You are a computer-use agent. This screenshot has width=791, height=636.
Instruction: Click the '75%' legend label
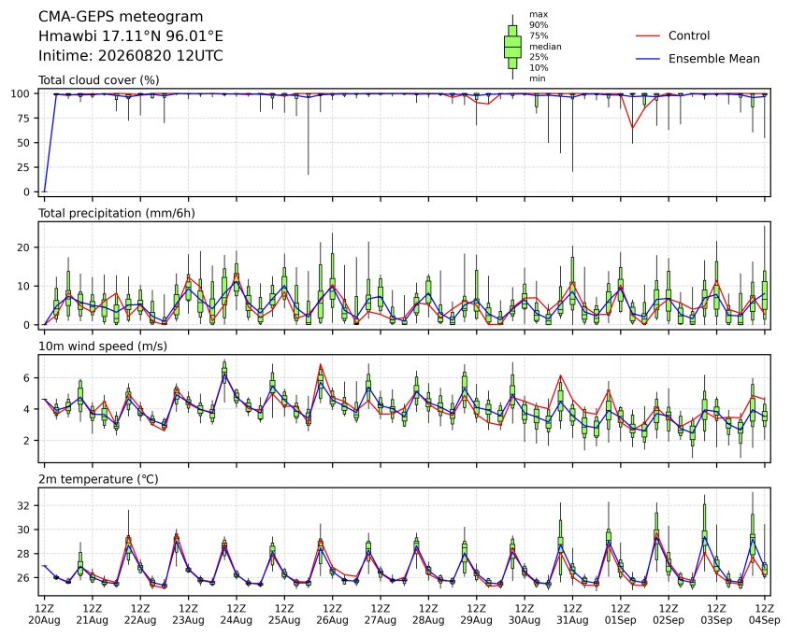(539, 35)
